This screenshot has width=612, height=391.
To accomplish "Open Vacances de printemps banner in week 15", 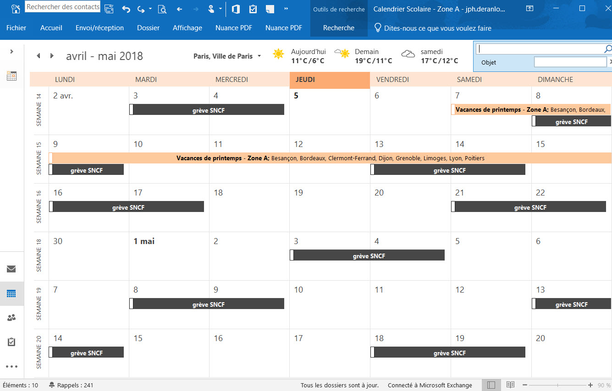I will pyautogui.click(x=330, y=158).
